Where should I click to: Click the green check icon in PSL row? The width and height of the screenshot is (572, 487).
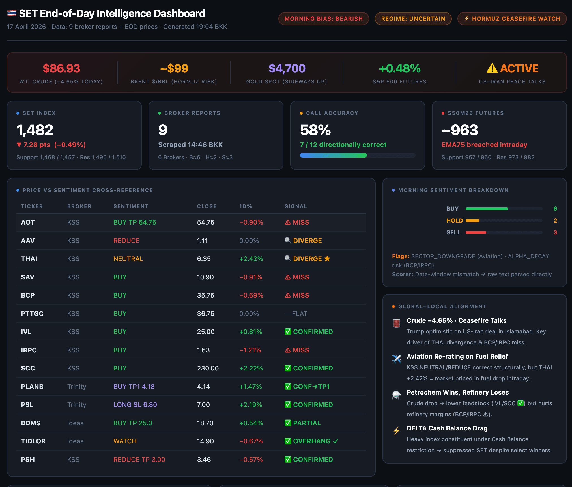[288, 404]
